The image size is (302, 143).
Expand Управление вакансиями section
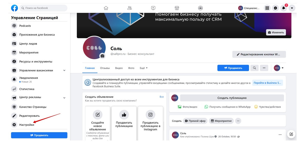64,70
